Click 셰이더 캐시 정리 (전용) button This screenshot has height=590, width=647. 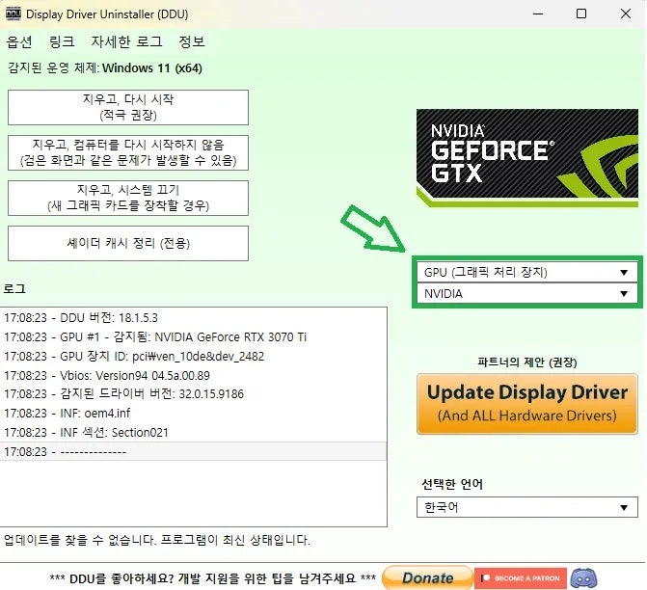[x=128, y=244]
